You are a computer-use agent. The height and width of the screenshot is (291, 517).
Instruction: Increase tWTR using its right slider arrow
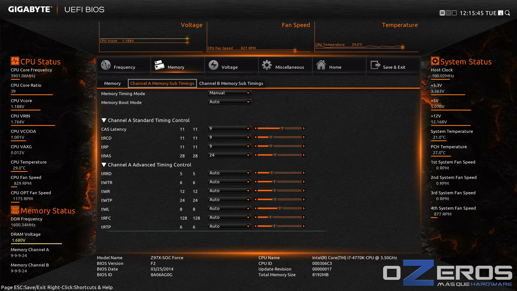point(304,182)
